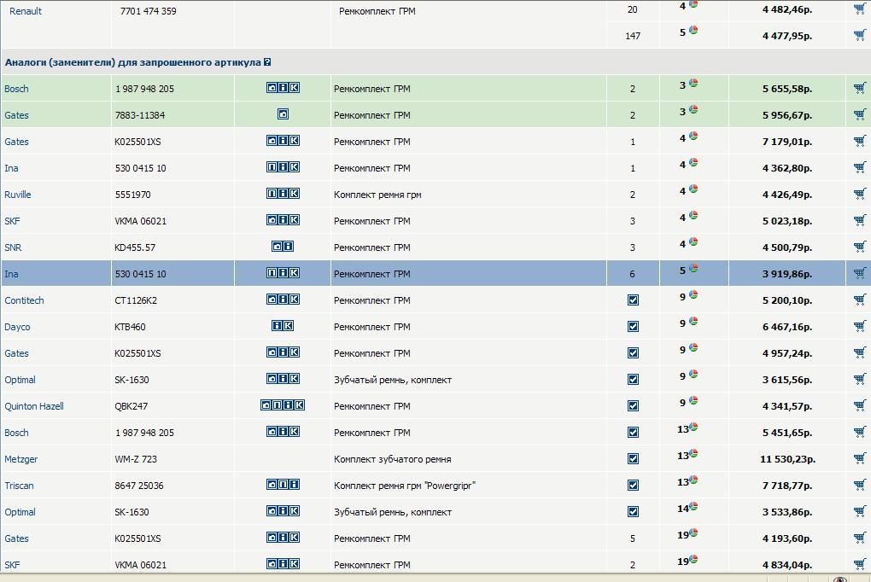Screen dimensions: 871x582
Task: Click description 'Комплект ремня грм "Powergripr"'
Action: click(x=405, y=486)
